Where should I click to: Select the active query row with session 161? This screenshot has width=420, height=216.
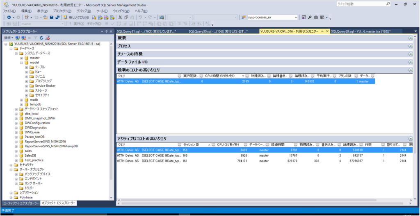(x=265, y=161)
